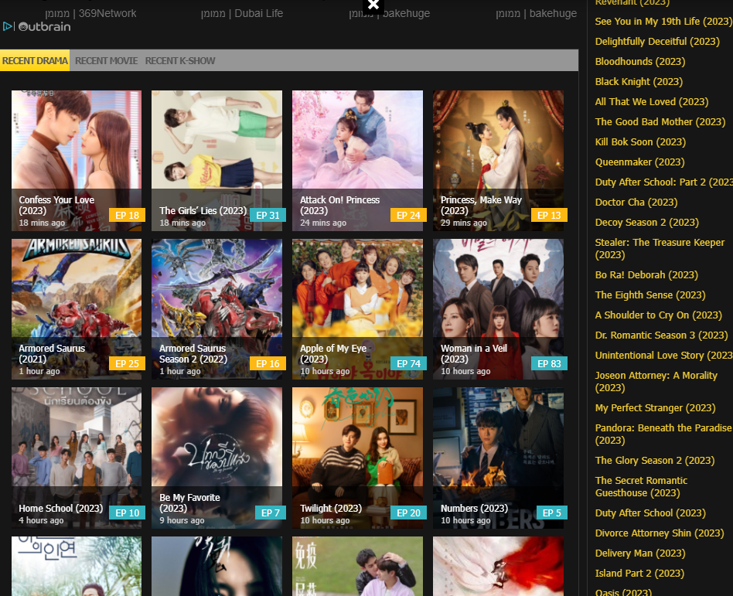Click the EP 7 badge on Be My Favorite
The height and width of the screenshot is (596, 733).
click(x=271, y=513)
